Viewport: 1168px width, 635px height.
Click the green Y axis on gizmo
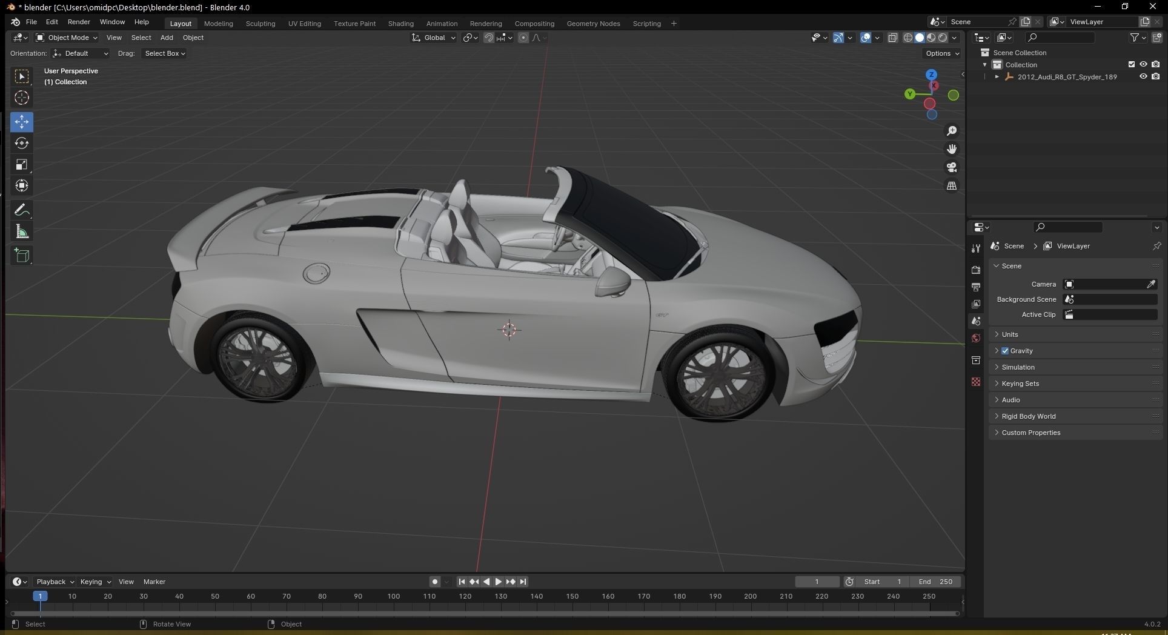[x=909, y=94]
